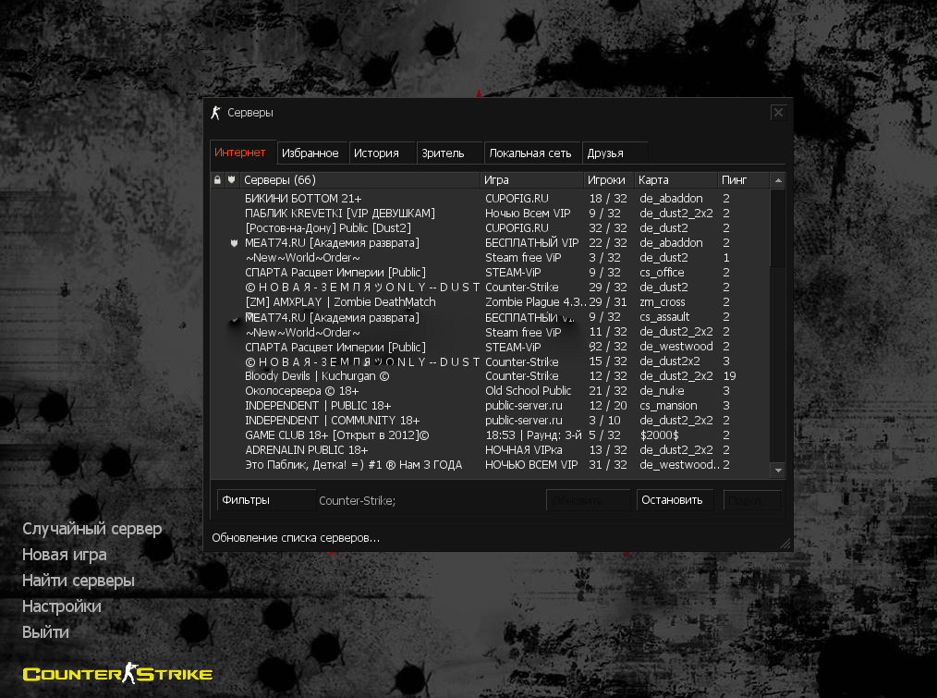This screenshot has height=698, width=937.
Task: Select the БИКИНИ БОТТОМ 21+ server row
Action: (360, 199)
